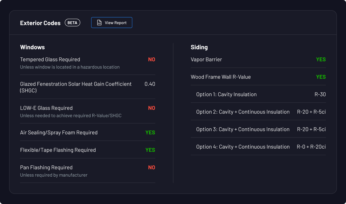The image size is (346, 204).
Task: Open the View Report button
Action: 112,23
